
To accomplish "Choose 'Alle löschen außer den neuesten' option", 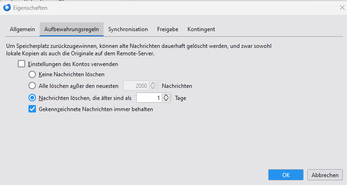I will pyautogui.click(x=32, y=86).
